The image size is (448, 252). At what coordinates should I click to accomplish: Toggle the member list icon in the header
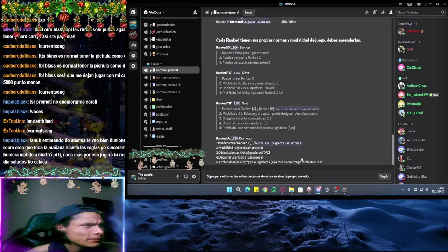click(x=391, y=12)
